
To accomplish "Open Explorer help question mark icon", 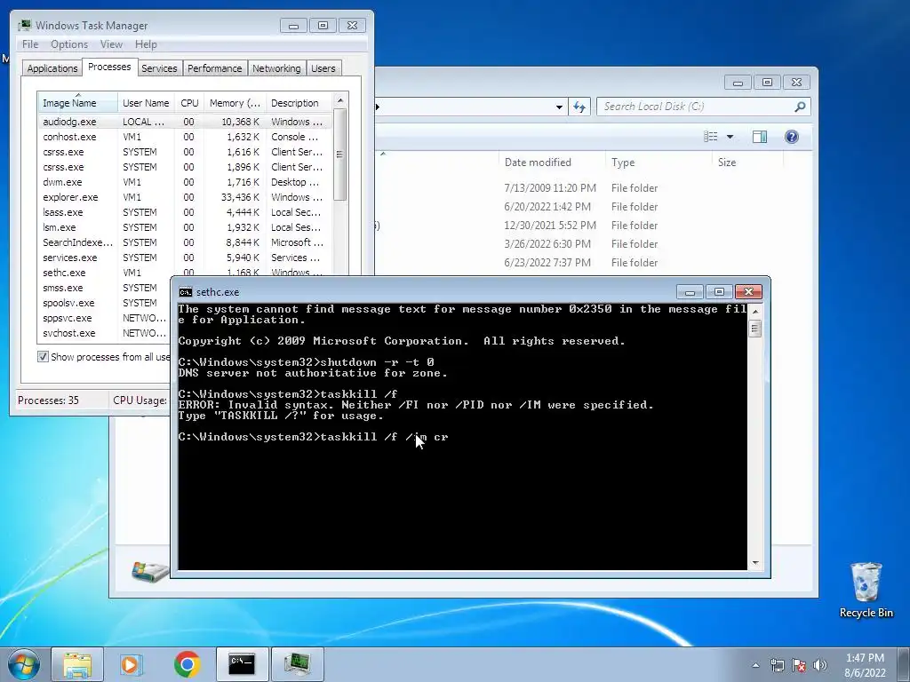I will point(792,137).
